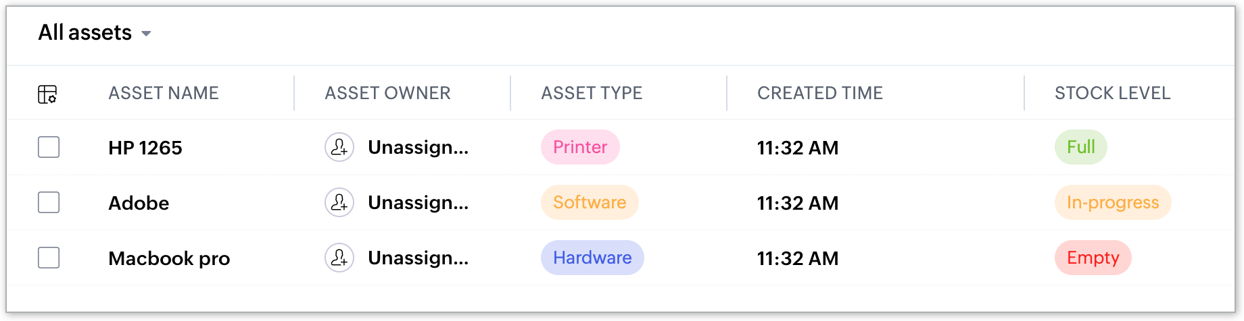Click the blue Hardware type tag
The height and width of the screenshot is (321, 1244).
tap(592, 258)
